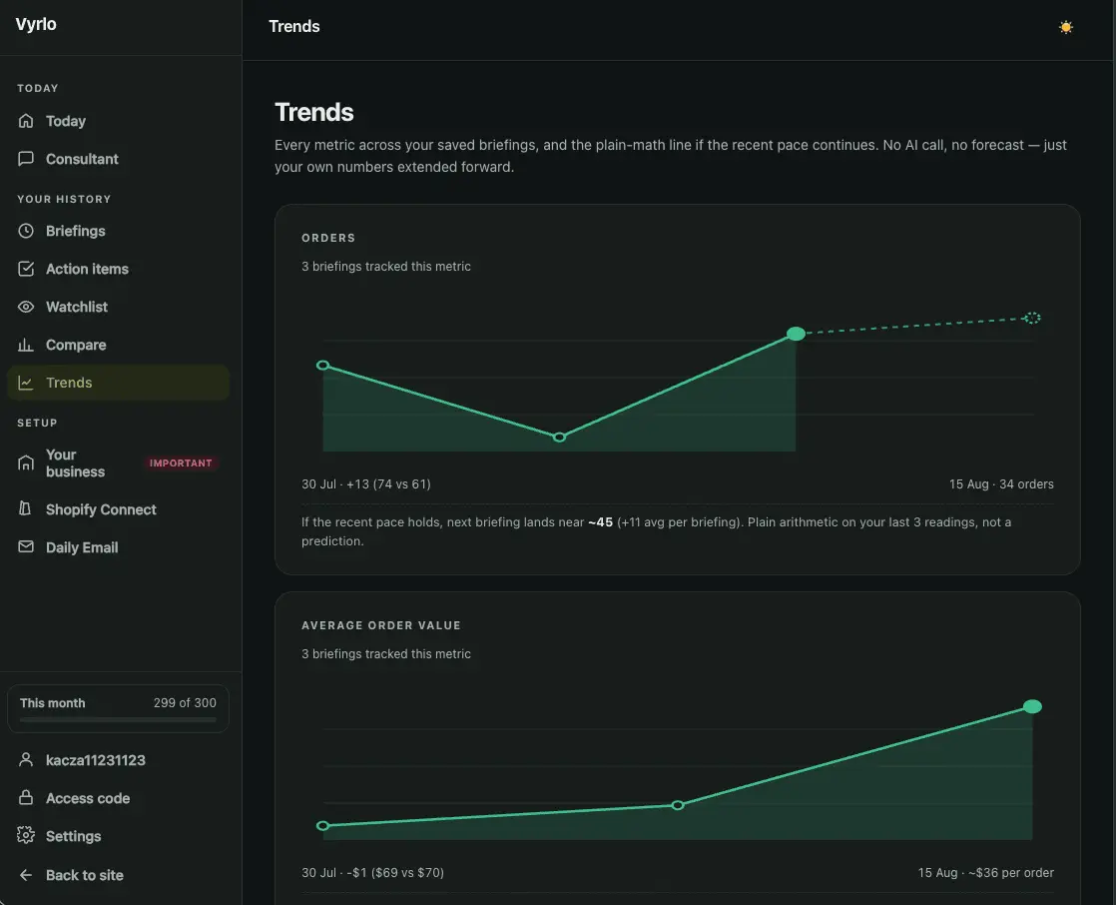The image size is (1116, 905).
Task: Click the Compare bar chart icon
Action: (x=26, y=345)
